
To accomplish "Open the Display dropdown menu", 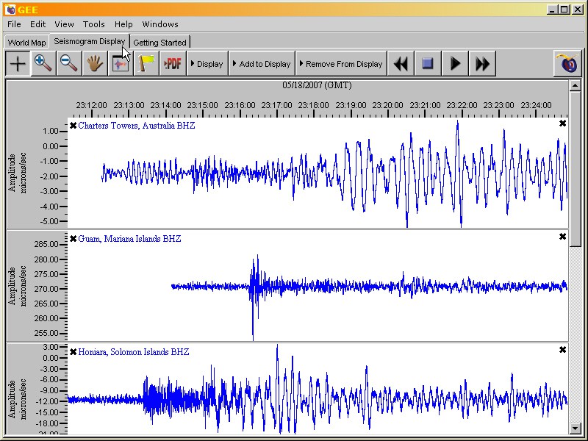I will tap(207, 64).
